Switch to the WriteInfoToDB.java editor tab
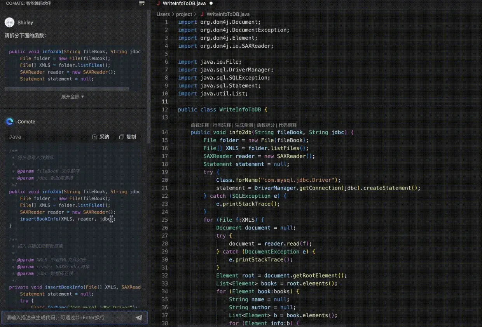 coord(184,3)
